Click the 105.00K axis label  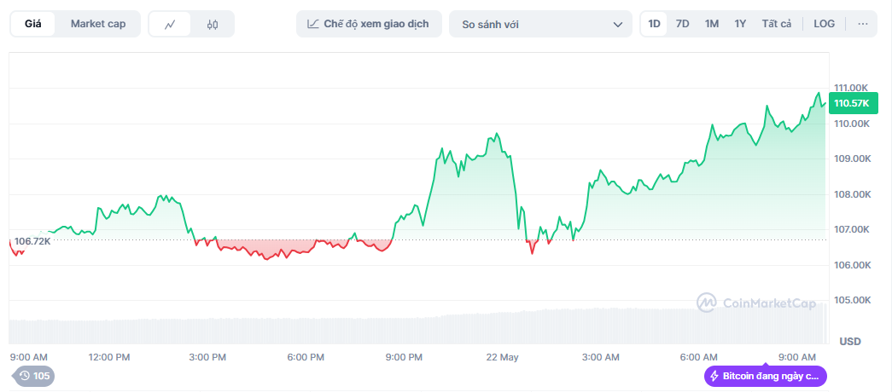coord(852,300)
